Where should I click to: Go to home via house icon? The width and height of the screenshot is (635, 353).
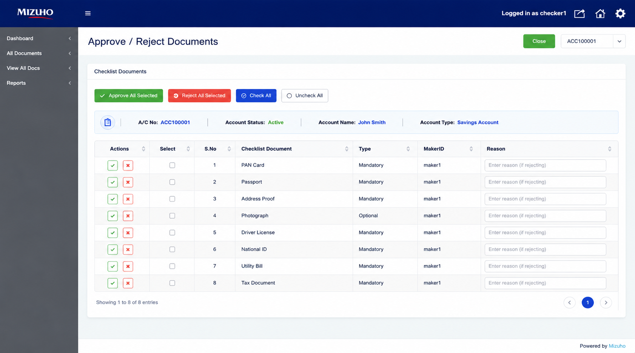(600, 14)
